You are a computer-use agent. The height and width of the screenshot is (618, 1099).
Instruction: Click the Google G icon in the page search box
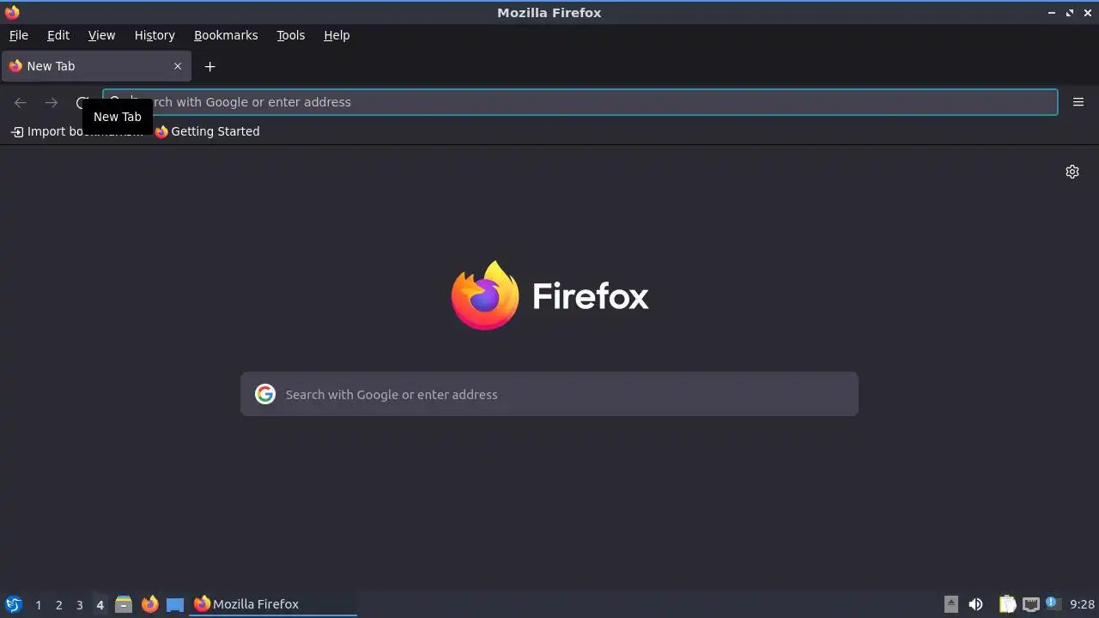(265, 394)
